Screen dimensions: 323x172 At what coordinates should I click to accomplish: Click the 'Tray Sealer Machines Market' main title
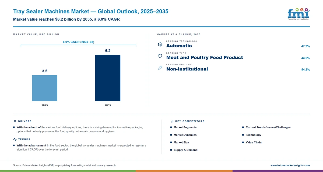coord(91,12)
